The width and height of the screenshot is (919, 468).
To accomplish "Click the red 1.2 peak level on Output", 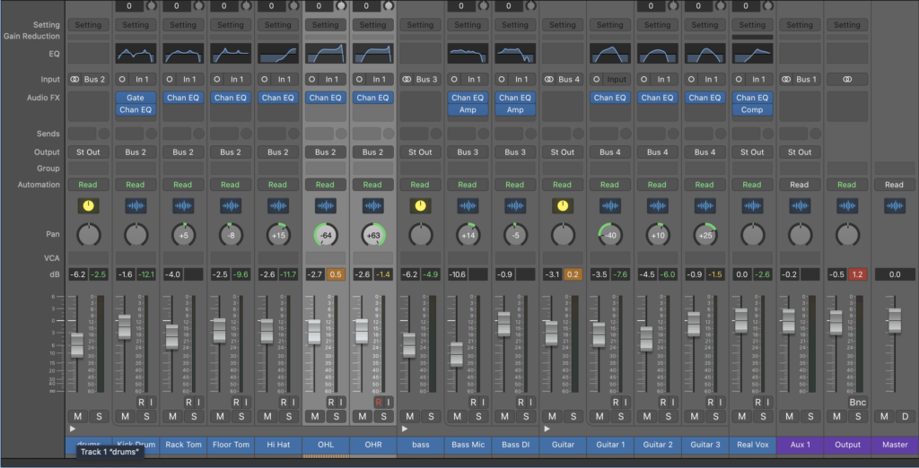I will point(857,274).
